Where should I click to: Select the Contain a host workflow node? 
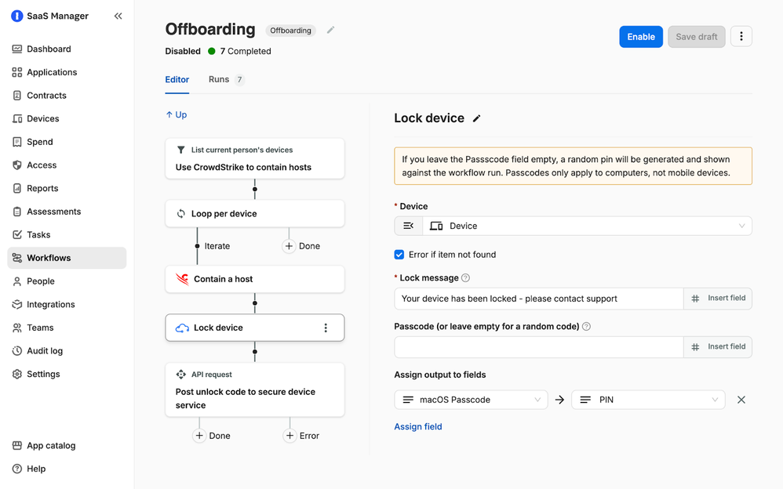click(x=255, y=279)
